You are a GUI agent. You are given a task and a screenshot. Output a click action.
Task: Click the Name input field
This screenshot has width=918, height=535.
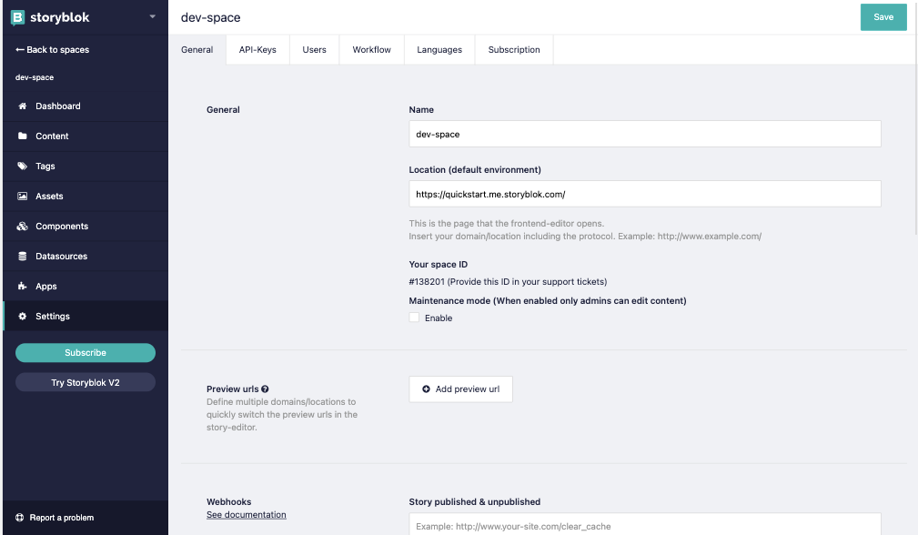pyautogui.click(x=644, y=134)
